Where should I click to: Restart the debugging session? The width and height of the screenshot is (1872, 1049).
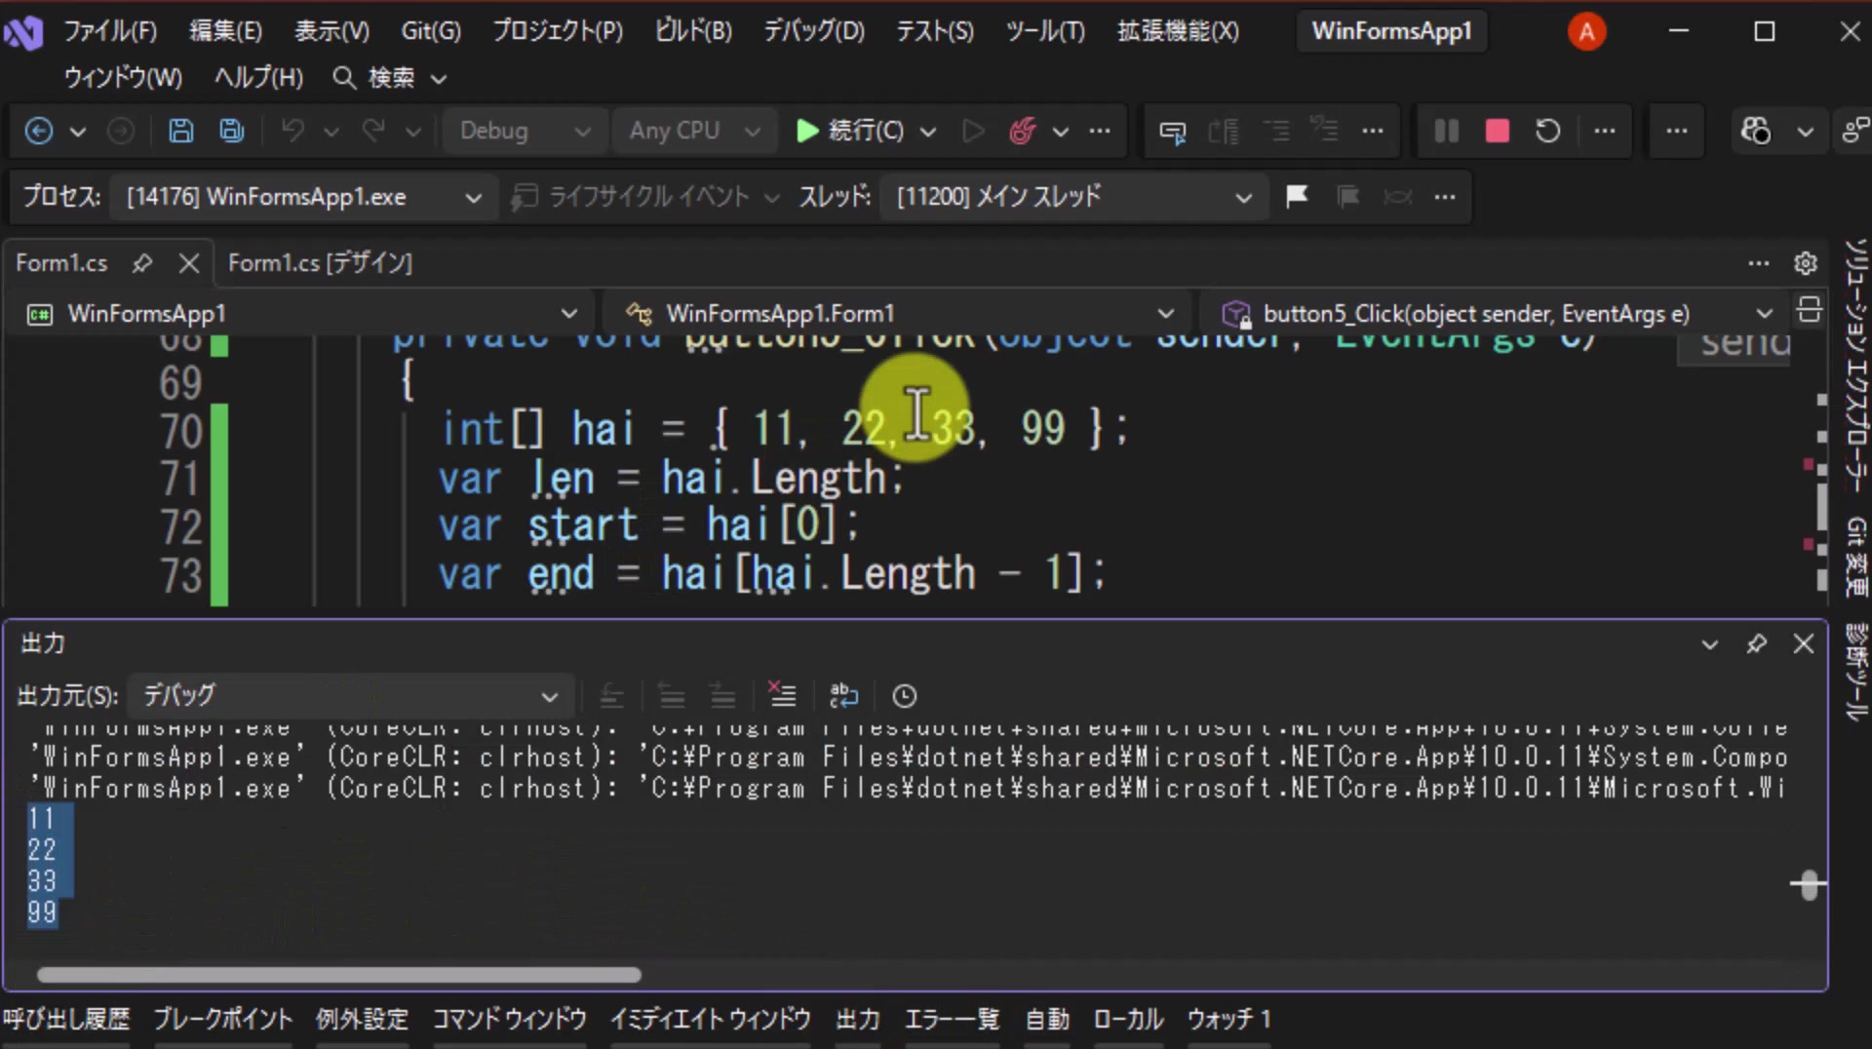pos(1548,131)
